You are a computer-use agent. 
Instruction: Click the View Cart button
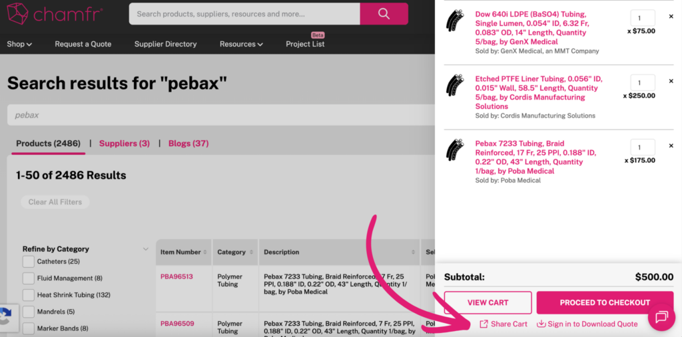(x=488, y=302)
